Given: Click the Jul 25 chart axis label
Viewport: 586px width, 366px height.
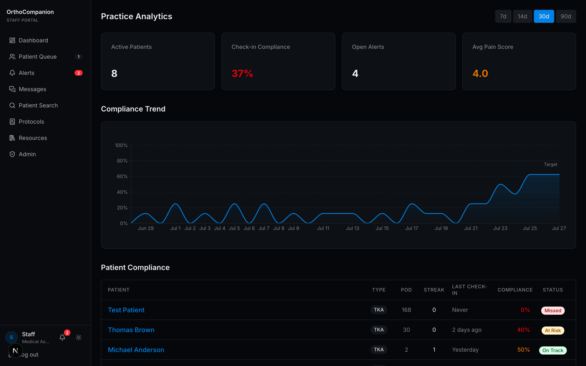Looking at the screenshot, I should click(x=530, y=228).
